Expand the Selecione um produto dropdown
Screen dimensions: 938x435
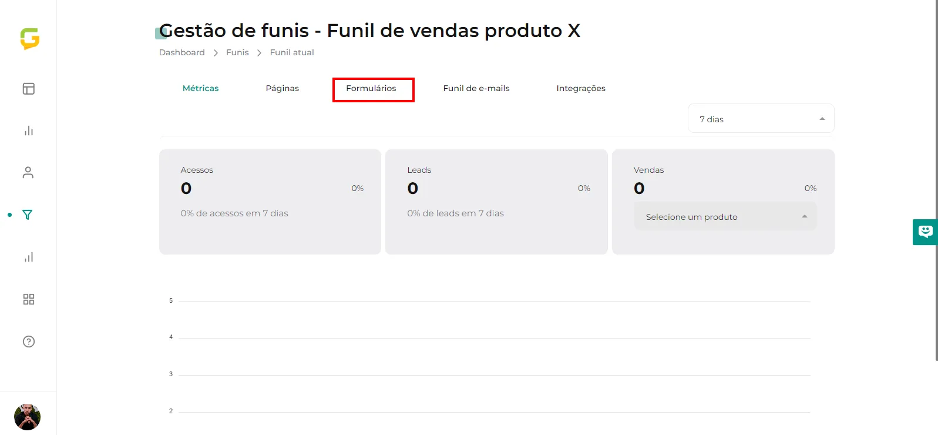coord(725,216)
